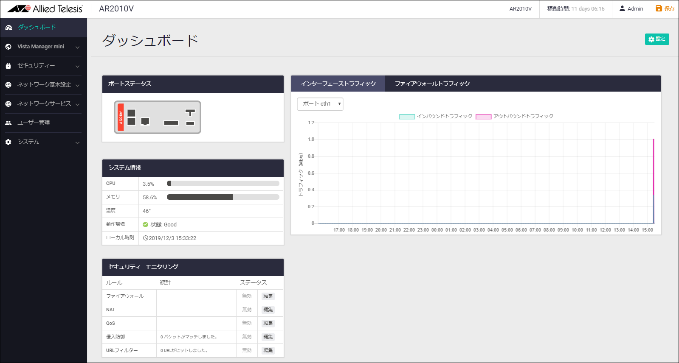Click the green settings button

pyautogui.click(x=656, y=39)
